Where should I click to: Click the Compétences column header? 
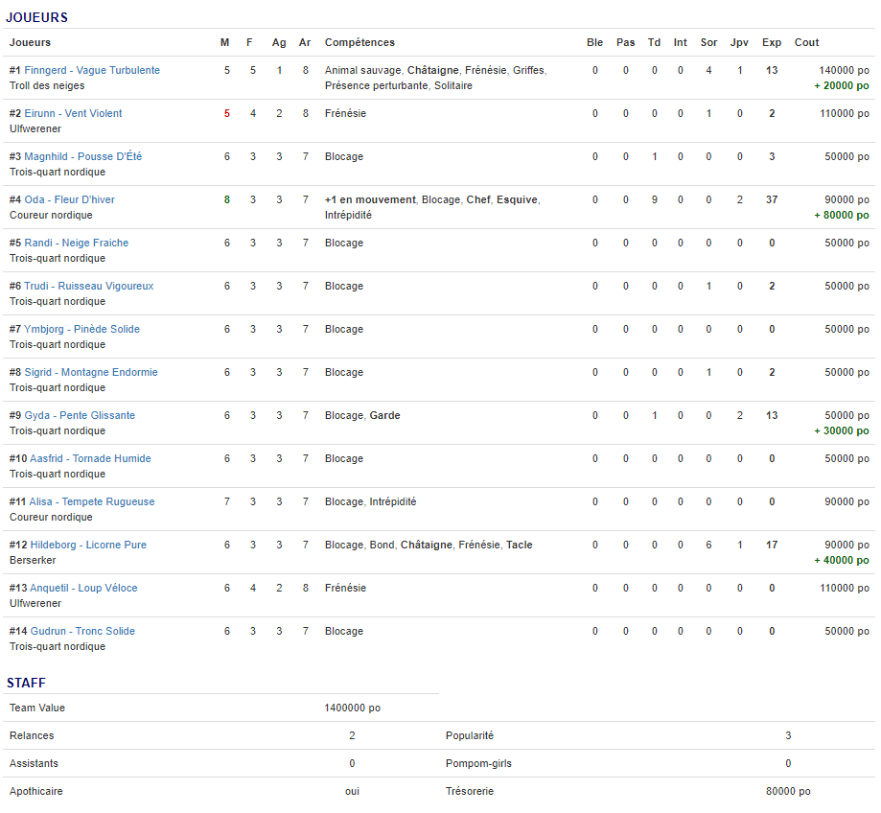pyautogui.click(x=359, y=42)
